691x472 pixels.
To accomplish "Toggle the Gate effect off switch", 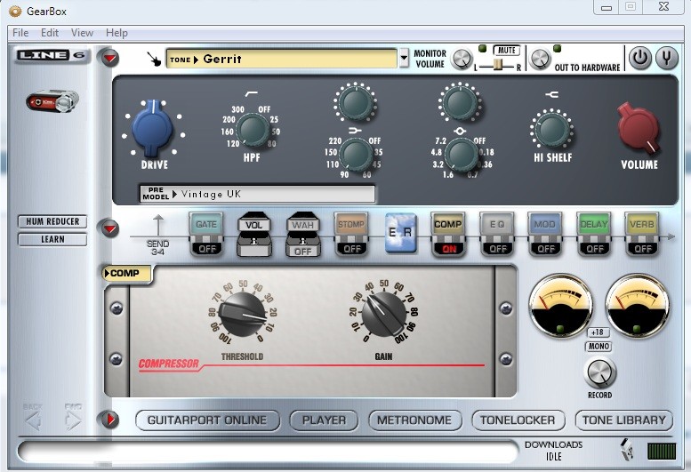I will (x=206, y=248).
